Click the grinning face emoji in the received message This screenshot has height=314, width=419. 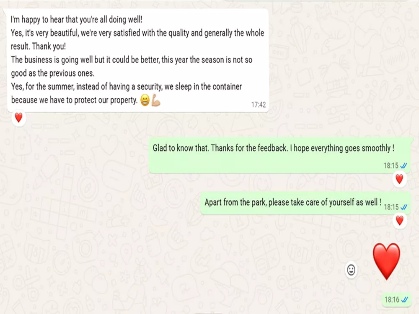[145, 100]
